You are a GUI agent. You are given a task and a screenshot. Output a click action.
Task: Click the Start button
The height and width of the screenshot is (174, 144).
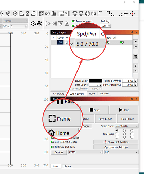(124, 110)
